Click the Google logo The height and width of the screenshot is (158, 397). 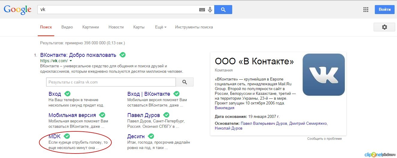(x=17, y=10)
